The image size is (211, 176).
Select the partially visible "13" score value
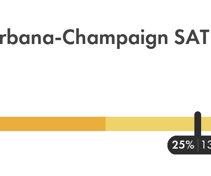[x=207, y=145]
